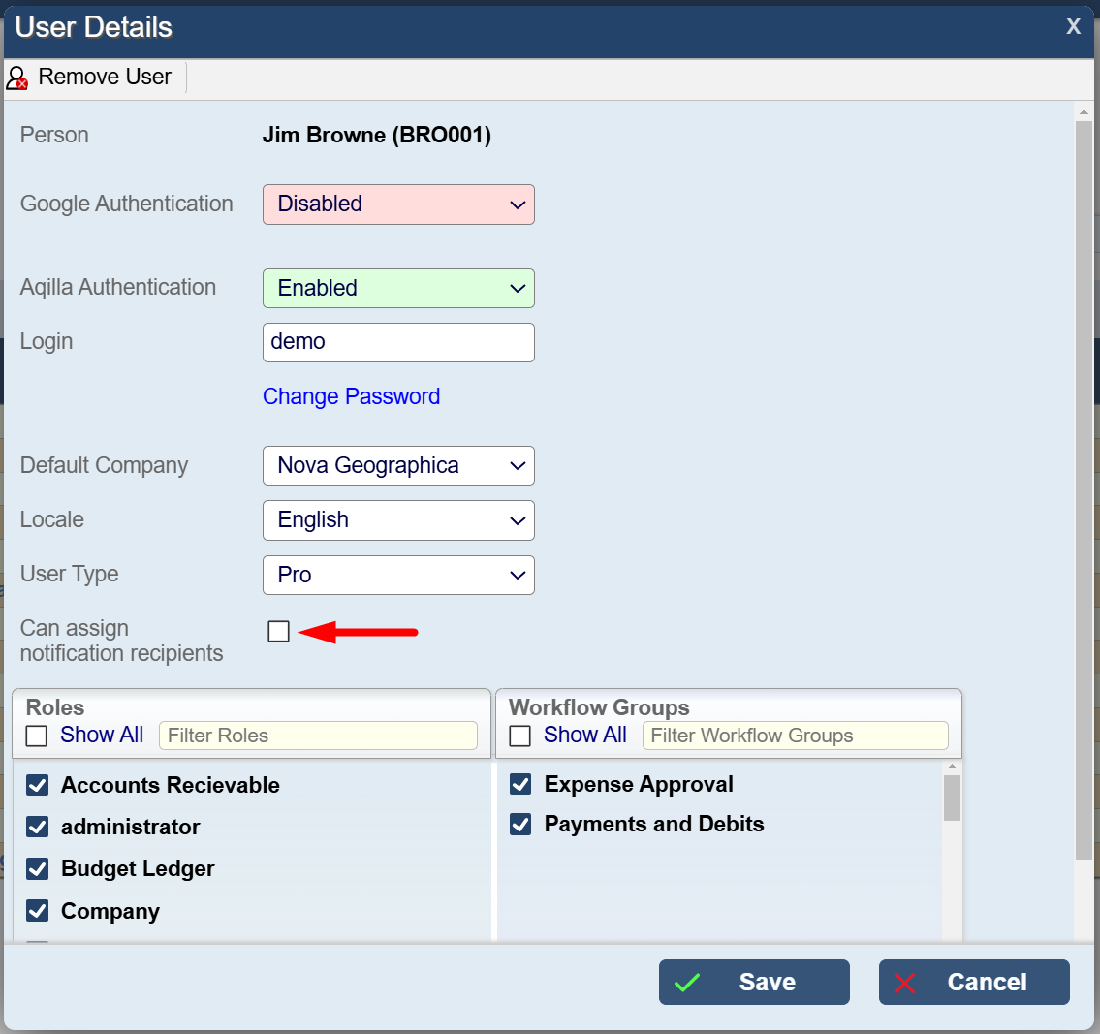1100x1034 pixels.
Task: Open the User Type dropdown
Action: tap(398, 575)
